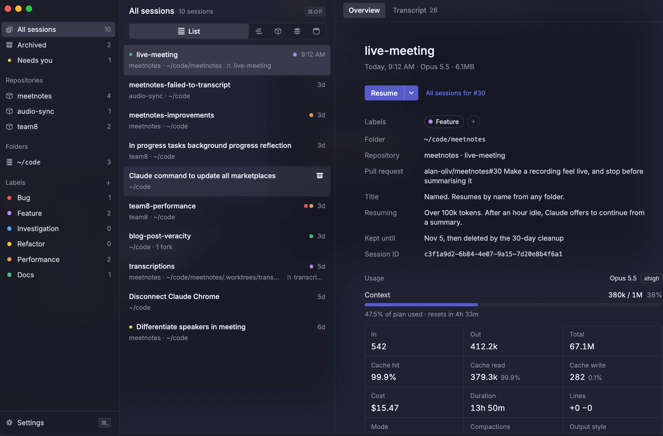Show Archived sessions

[x=58, y=45]
